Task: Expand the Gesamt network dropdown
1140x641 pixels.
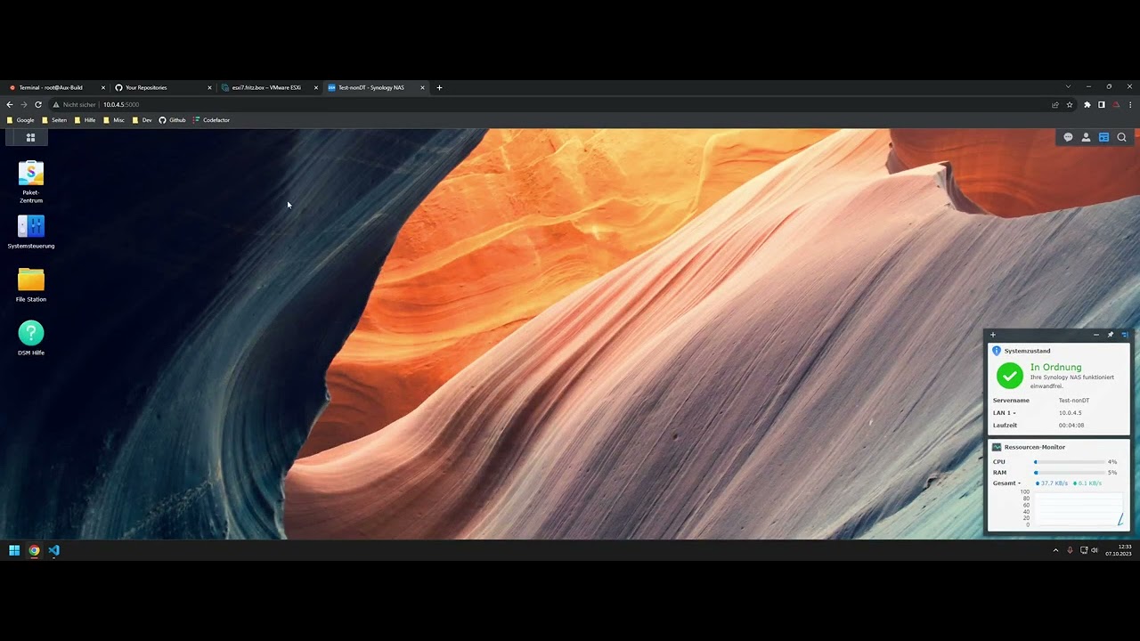Action: 1007,483
